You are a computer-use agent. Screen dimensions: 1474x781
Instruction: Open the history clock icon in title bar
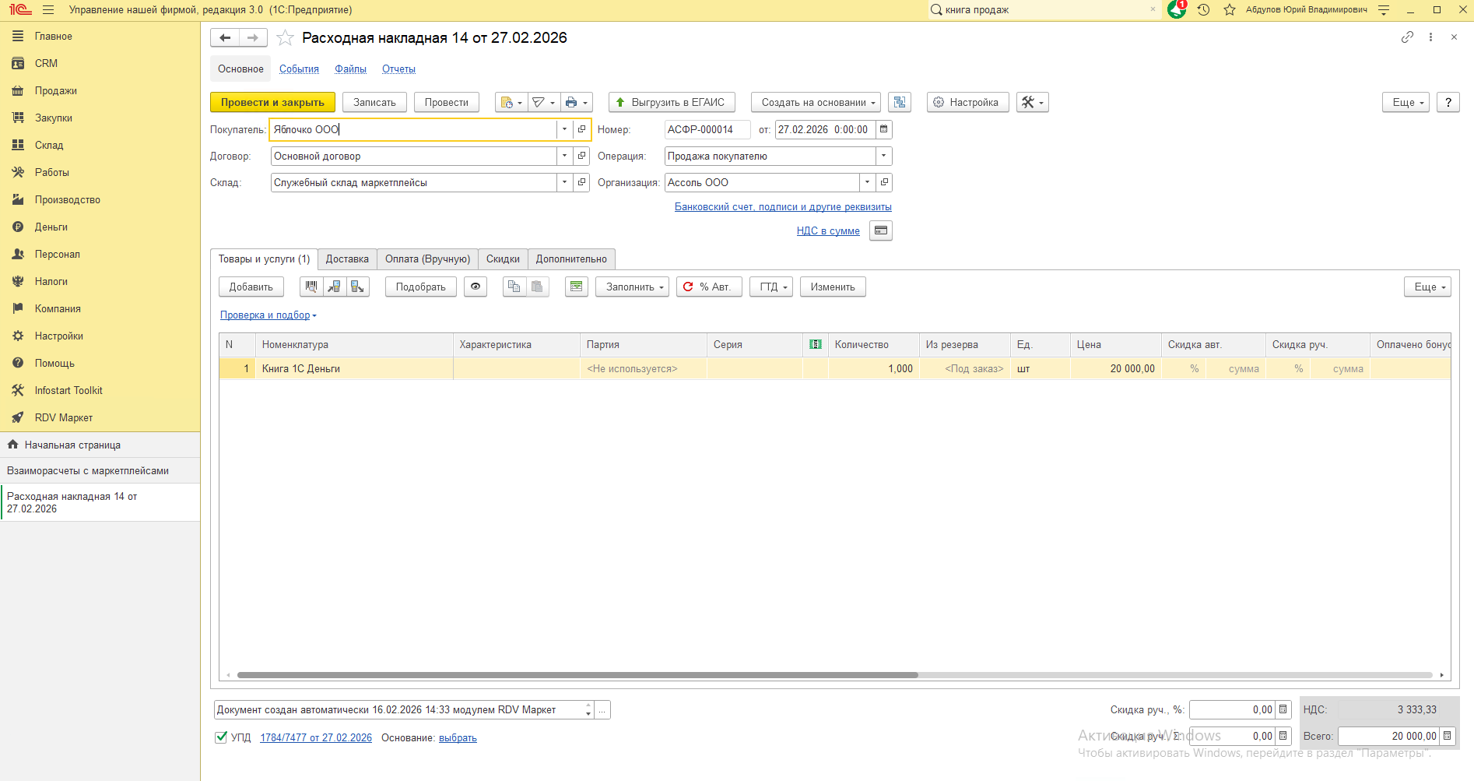1203,10
